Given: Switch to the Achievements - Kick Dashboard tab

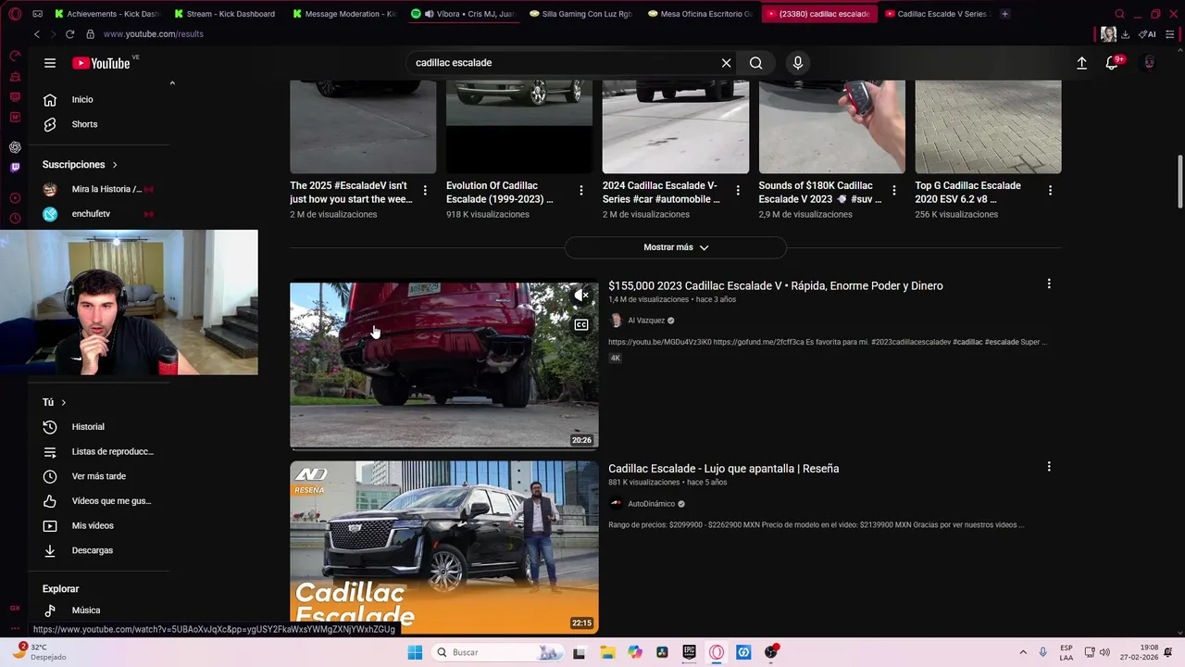Looking at the screenshot, I should point(107,14).
